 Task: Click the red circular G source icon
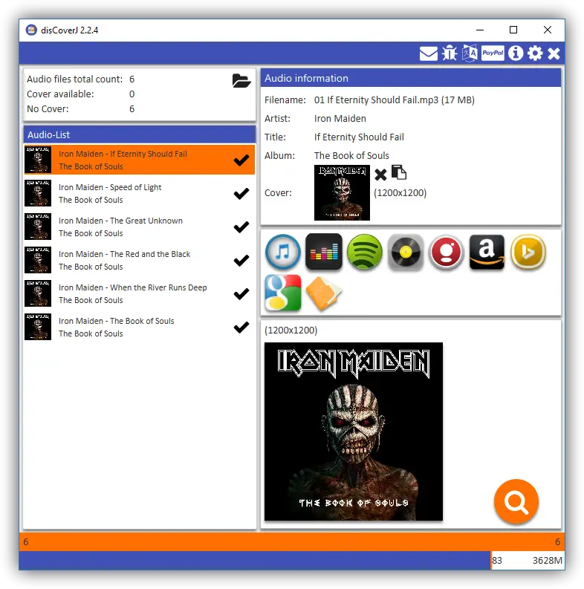[x=446, y=252]
